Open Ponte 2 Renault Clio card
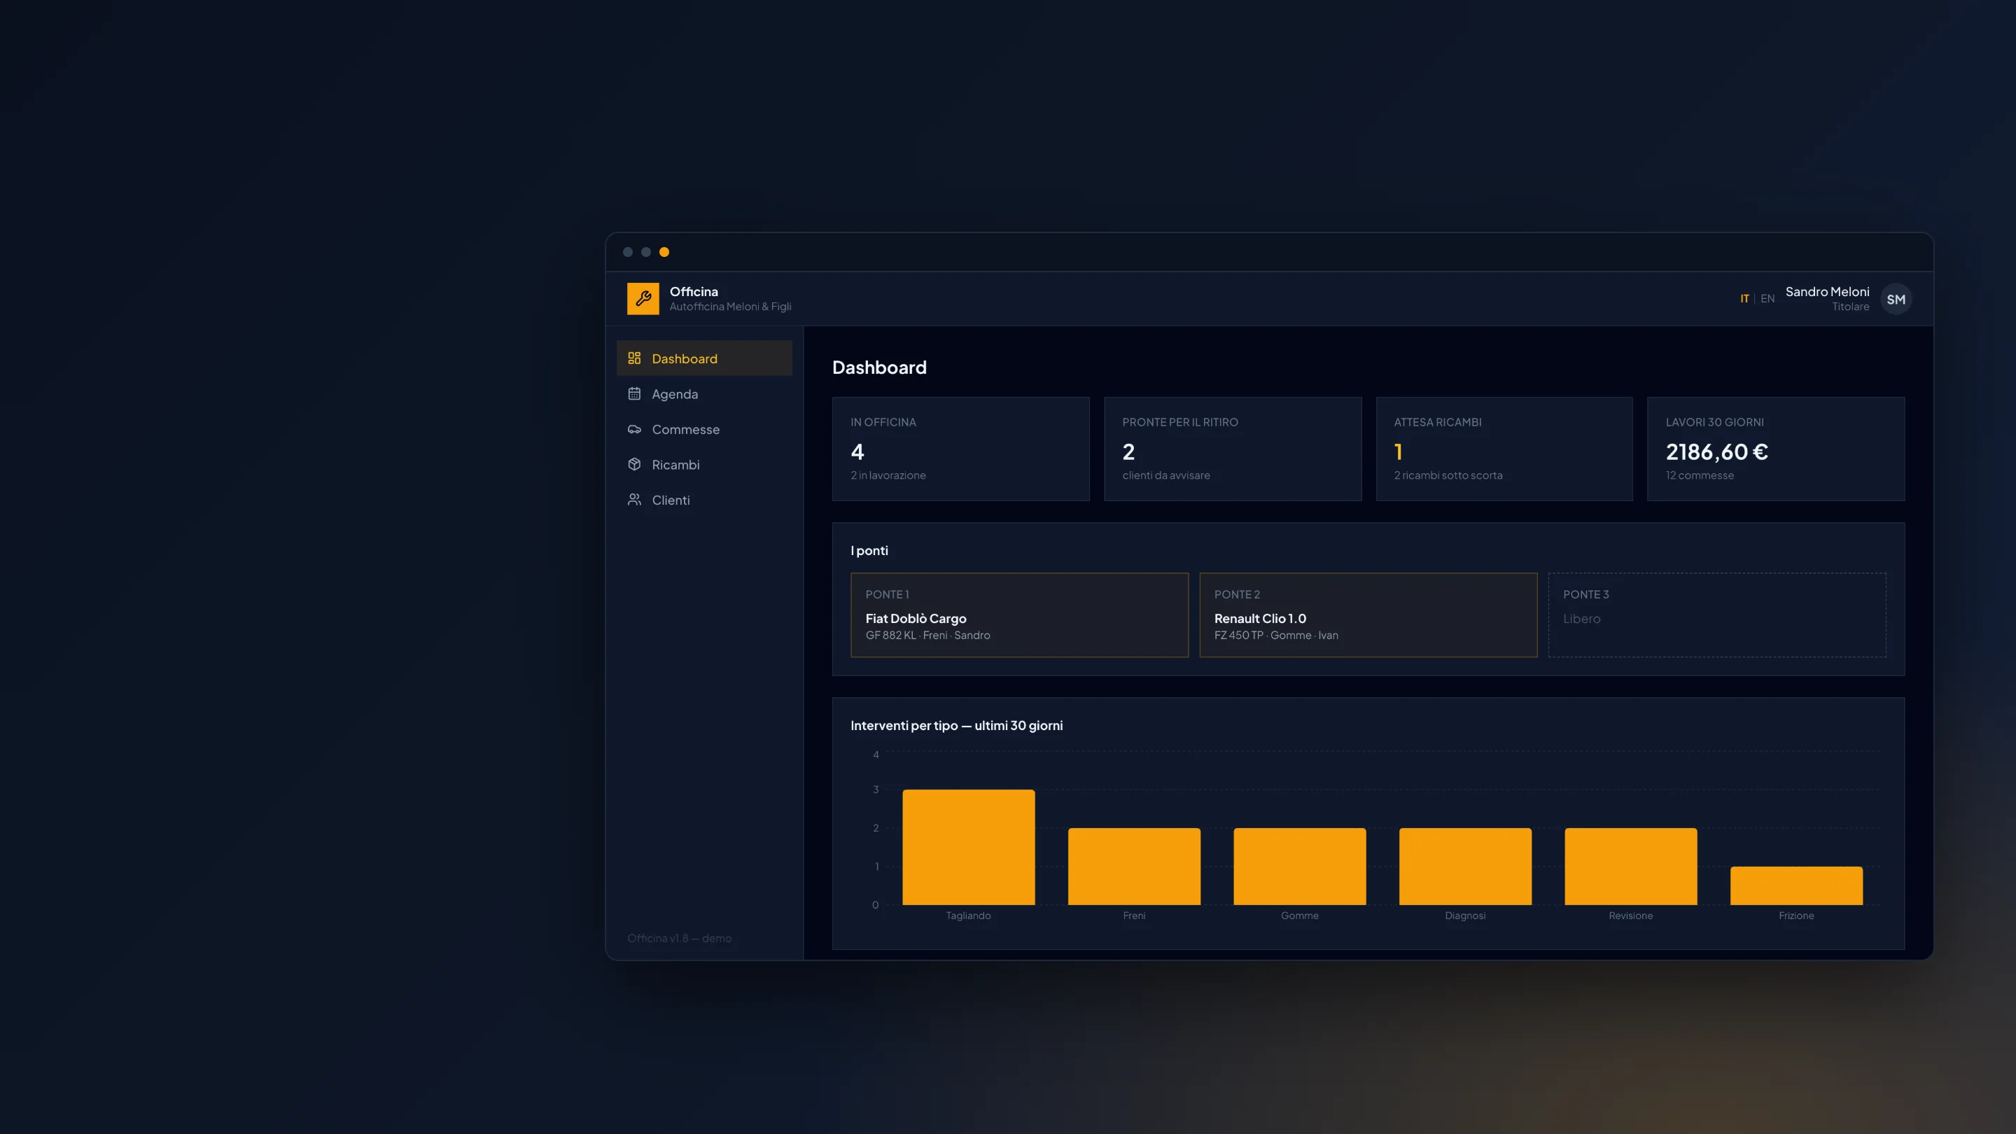The width and height of the screenshot is (2016, 1134). click(1368, 615)
